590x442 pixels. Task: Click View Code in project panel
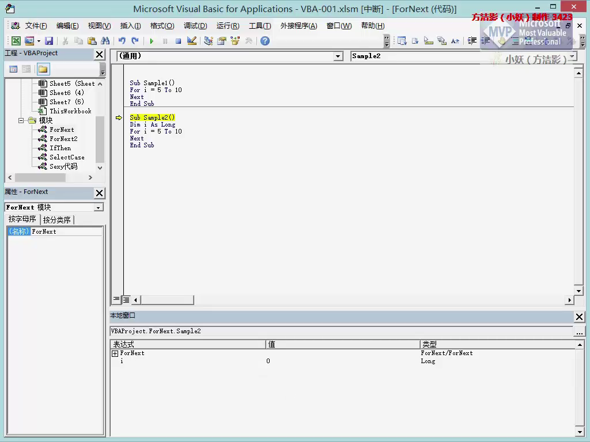[13, 69]
